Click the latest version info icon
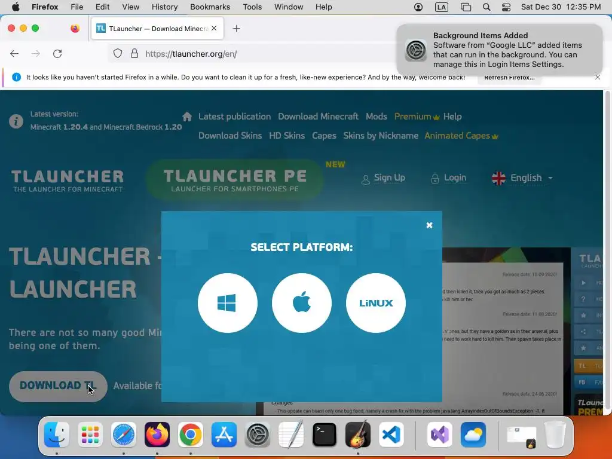Screen dimensions: 612x459 (16, 121)
